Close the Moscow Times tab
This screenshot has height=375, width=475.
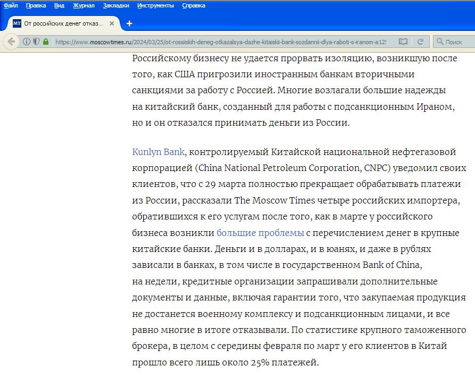coord(112,23)
